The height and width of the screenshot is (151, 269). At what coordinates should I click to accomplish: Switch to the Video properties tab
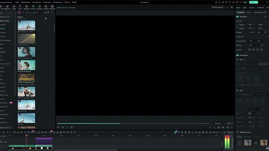point(238,8)
